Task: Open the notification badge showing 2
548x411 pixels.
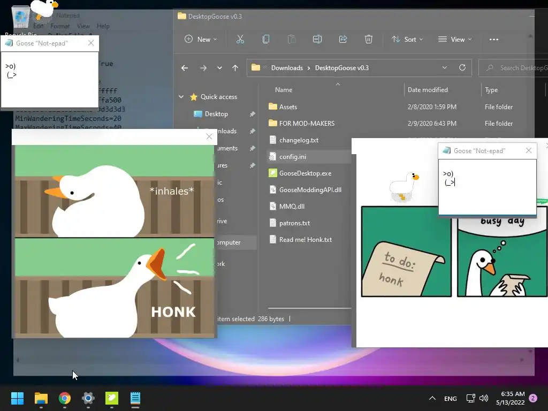Action: [x=533, y=398]
